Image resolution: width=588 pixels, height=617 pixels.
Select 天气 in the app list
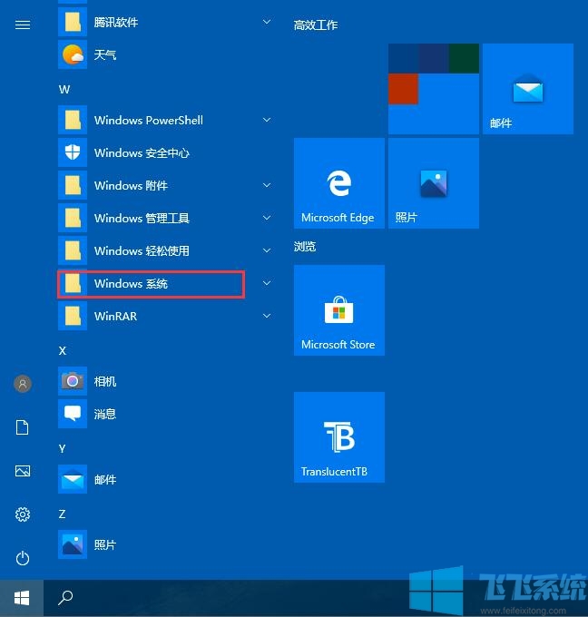click(x=105, y=55)
